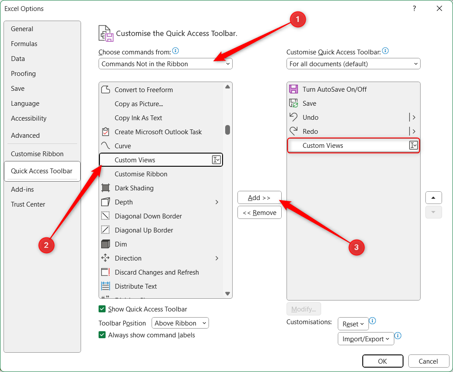Image resolution: width=453 pixels, height=372 pixels.
Task: Select Customise Ribbon in commands list
Action: pyautogui.click(x=161, y=174)
